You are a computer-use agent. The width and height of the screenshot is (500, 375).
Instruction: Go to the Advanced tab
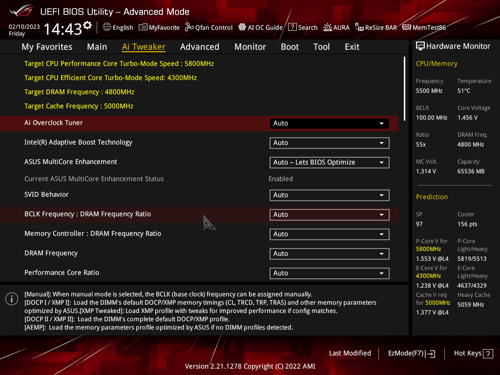coord(200,47)
